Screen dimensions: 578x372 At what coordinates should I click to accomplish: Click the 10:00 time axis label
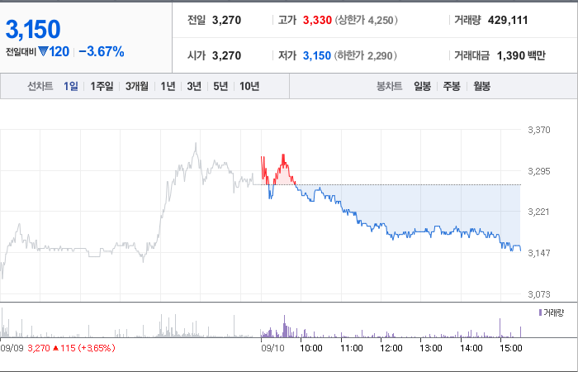(x=311, y=348)
